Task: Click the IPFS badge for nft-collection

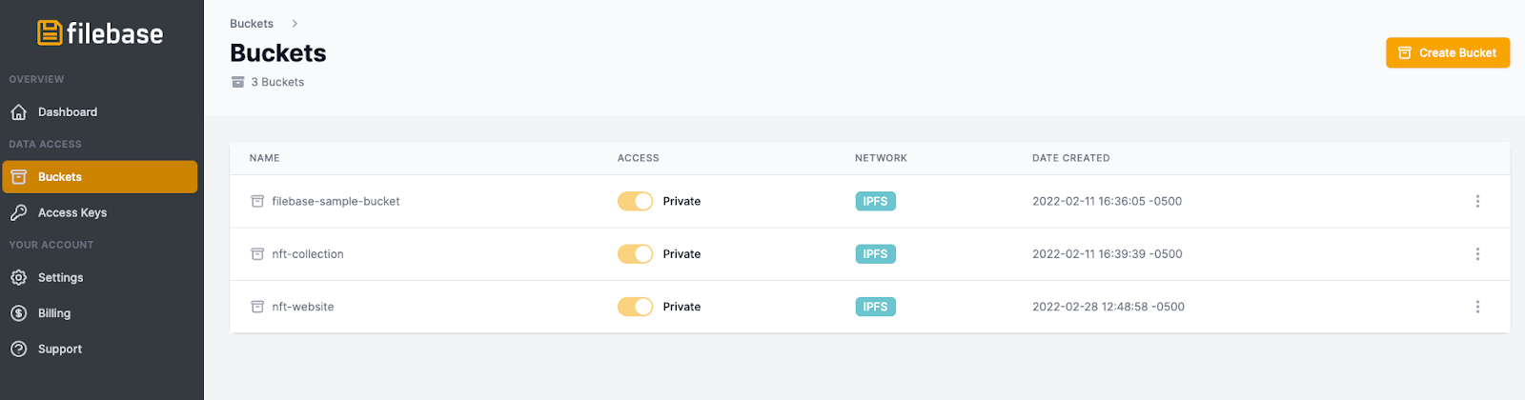Action: 875,254
